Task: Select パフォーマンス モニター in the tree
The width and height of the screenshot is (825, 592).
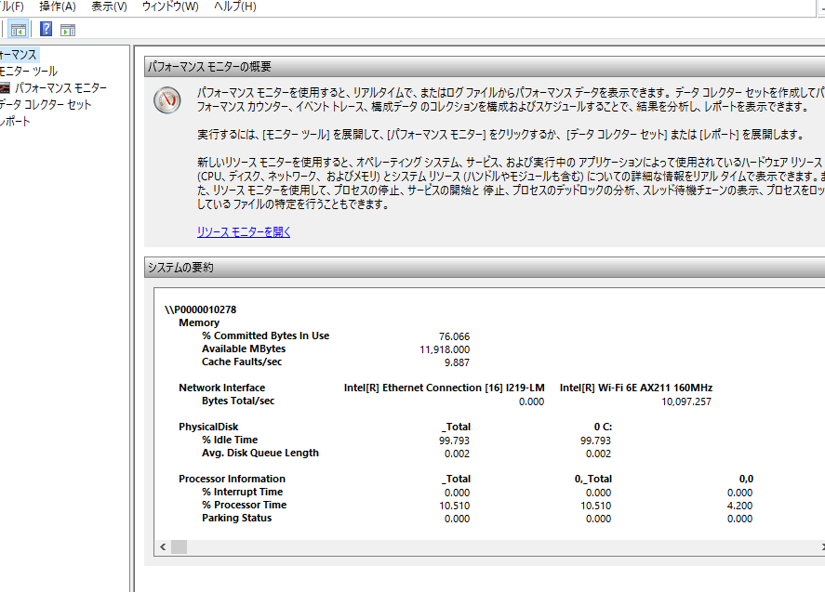Action: pyautogui.click(x=60, y=87)
